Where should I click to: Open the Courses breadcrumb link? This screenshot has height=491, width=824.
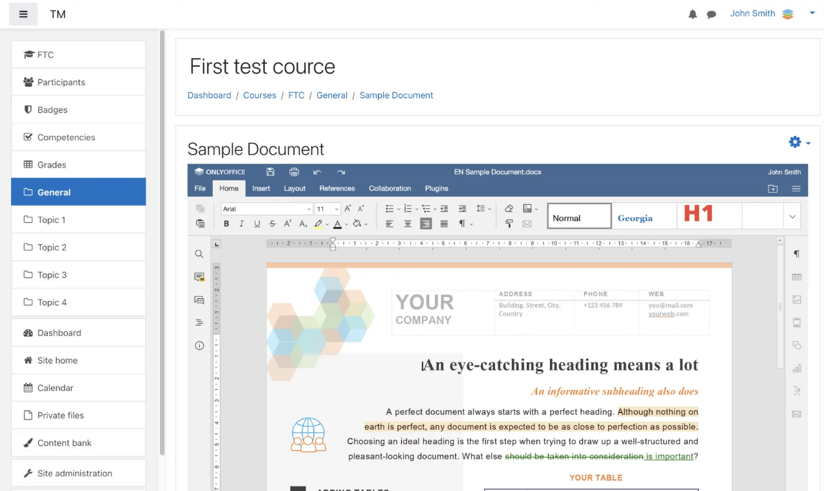260,95
